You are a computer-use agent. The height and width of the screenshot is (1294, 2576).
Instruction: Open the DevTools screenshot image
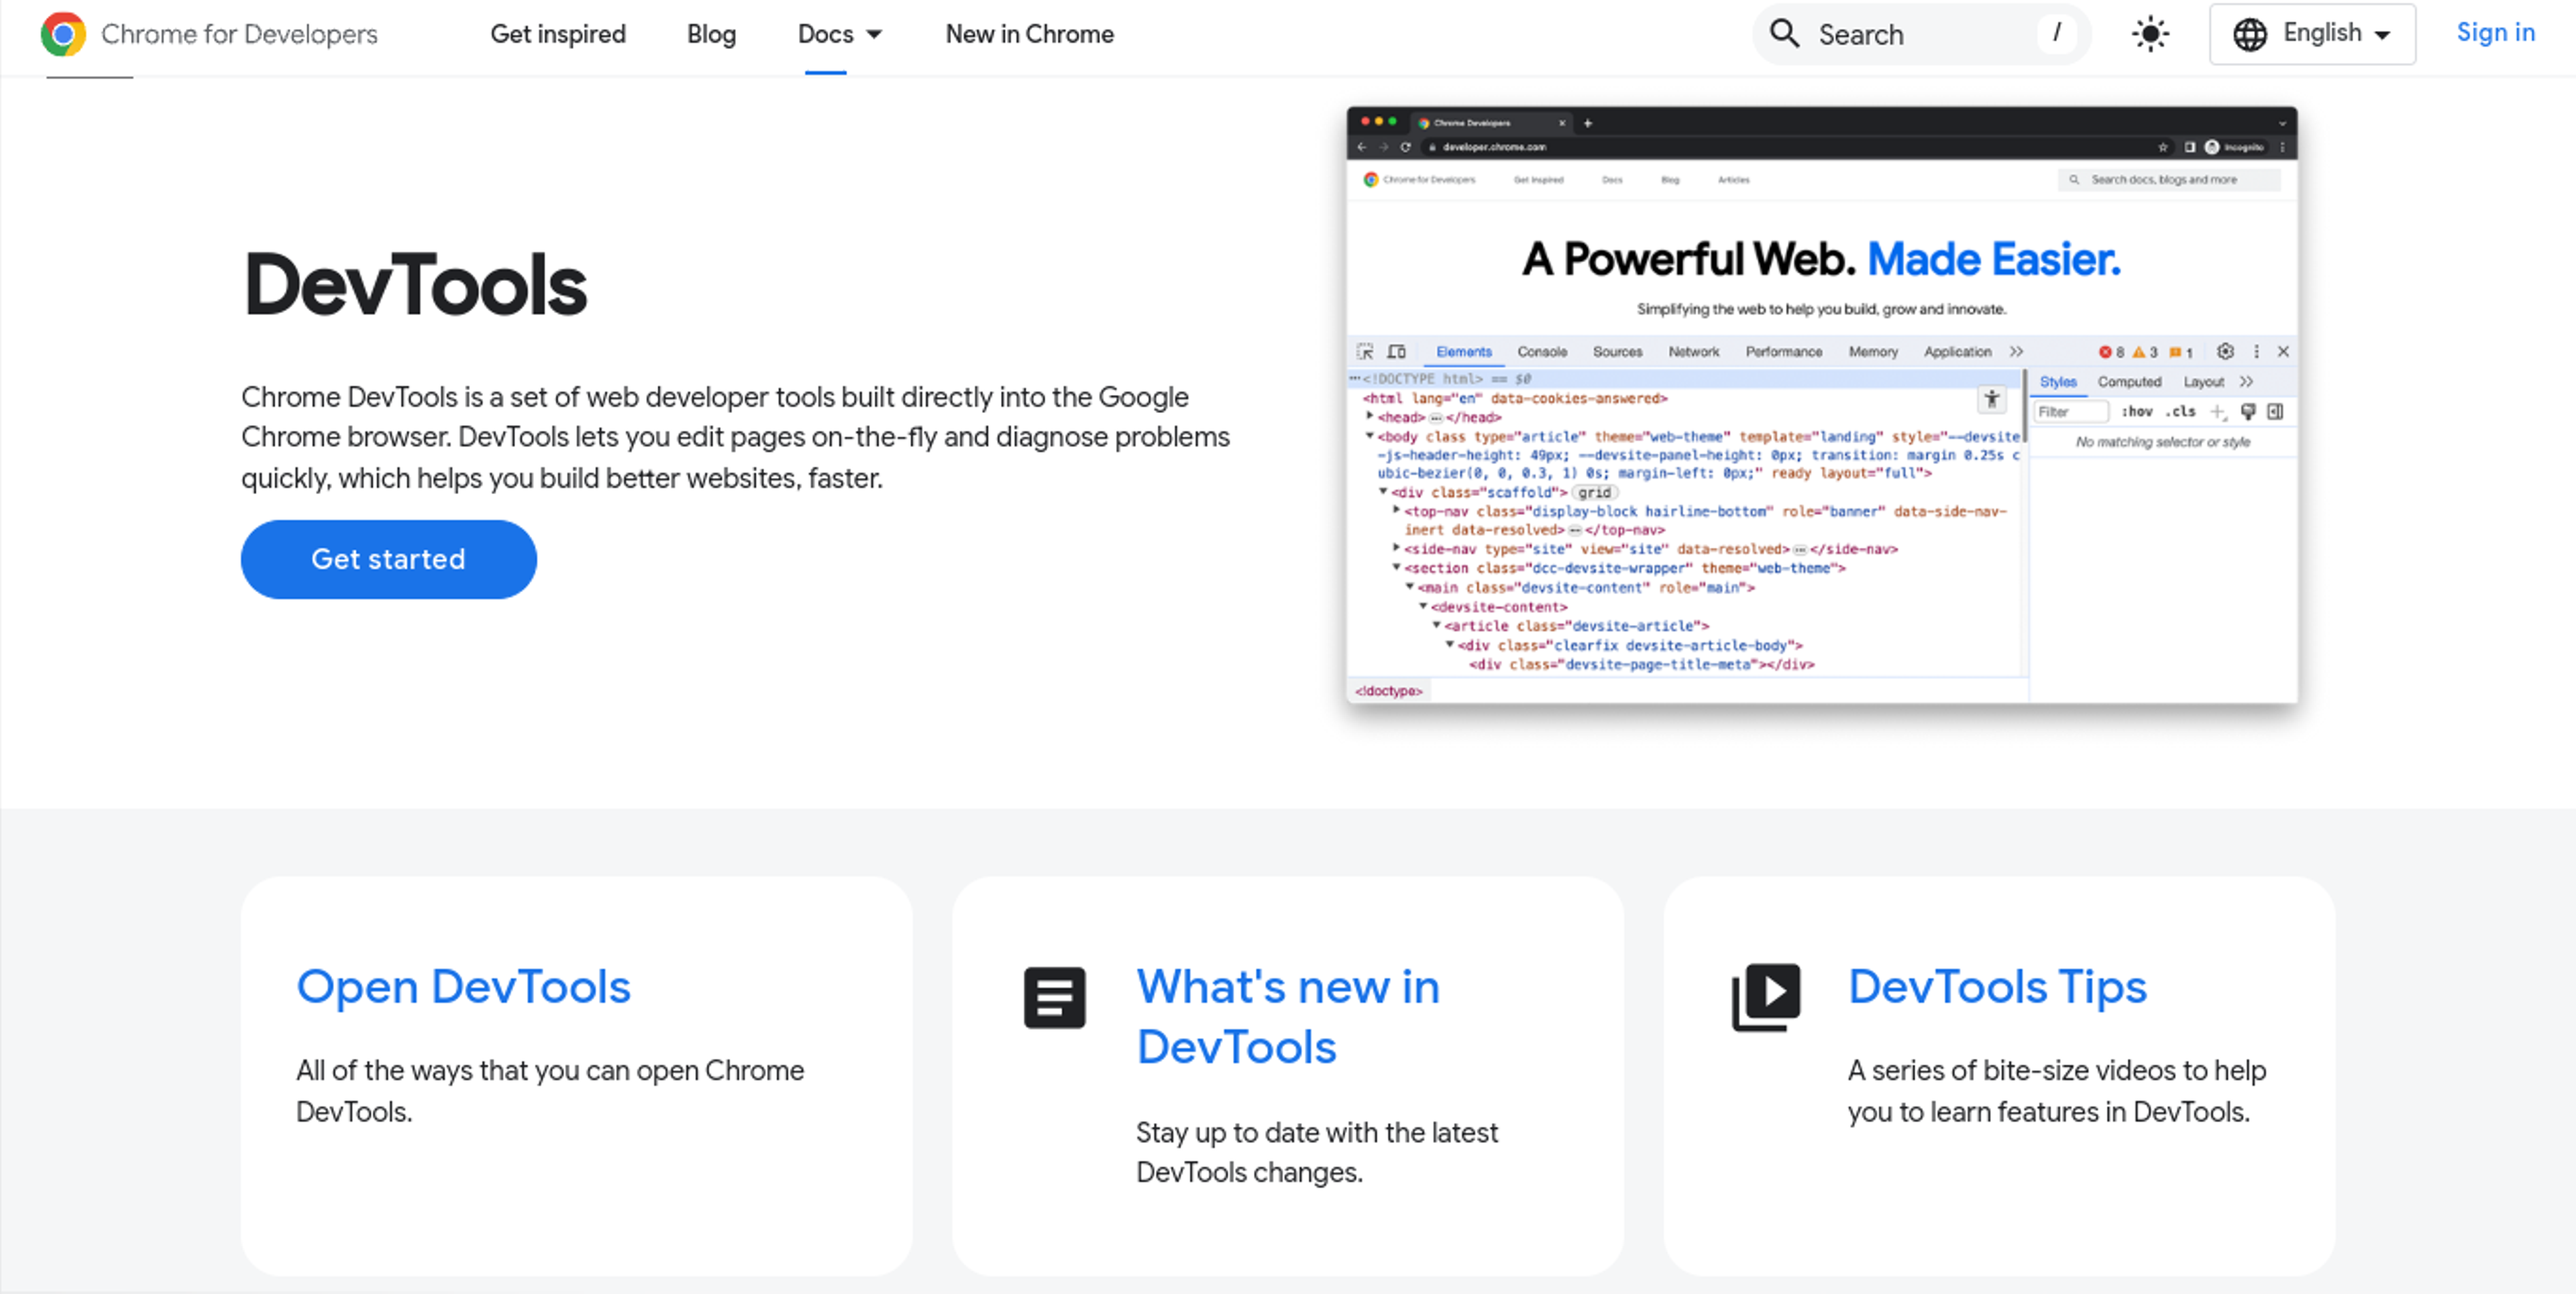(x=1821, y=405)
